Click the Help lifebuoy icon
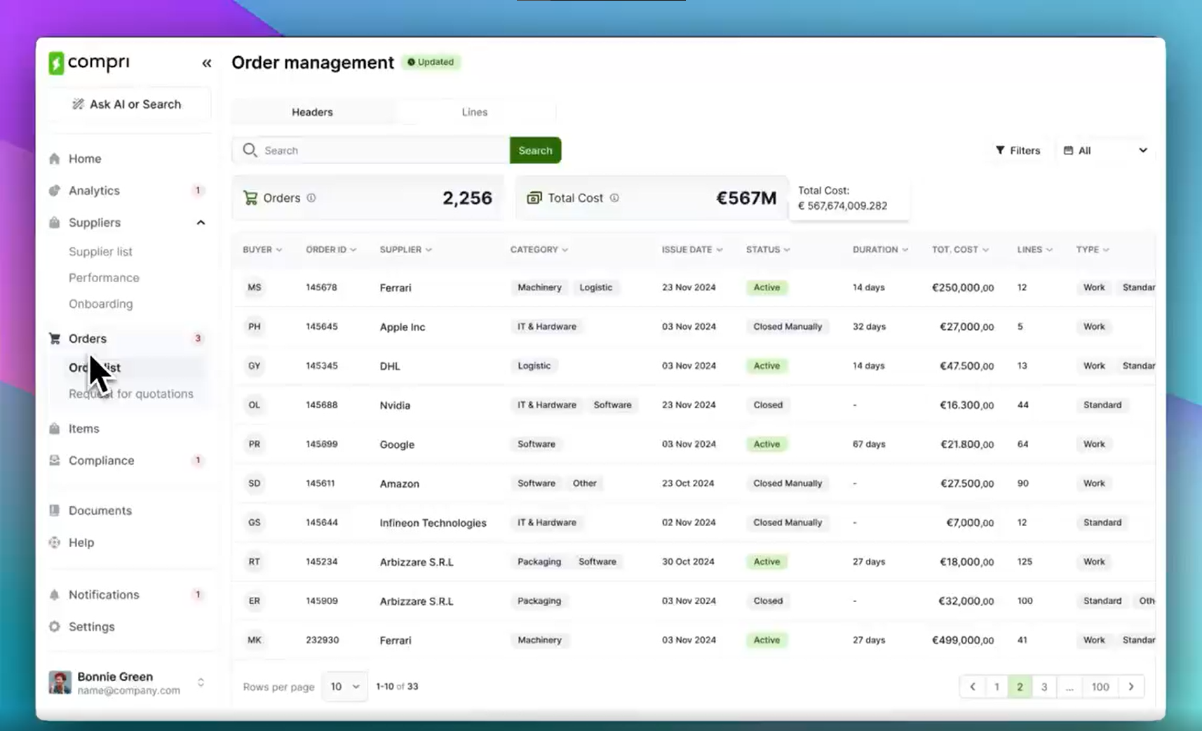This screenshot has width=1202, height=731. [55, 542]
